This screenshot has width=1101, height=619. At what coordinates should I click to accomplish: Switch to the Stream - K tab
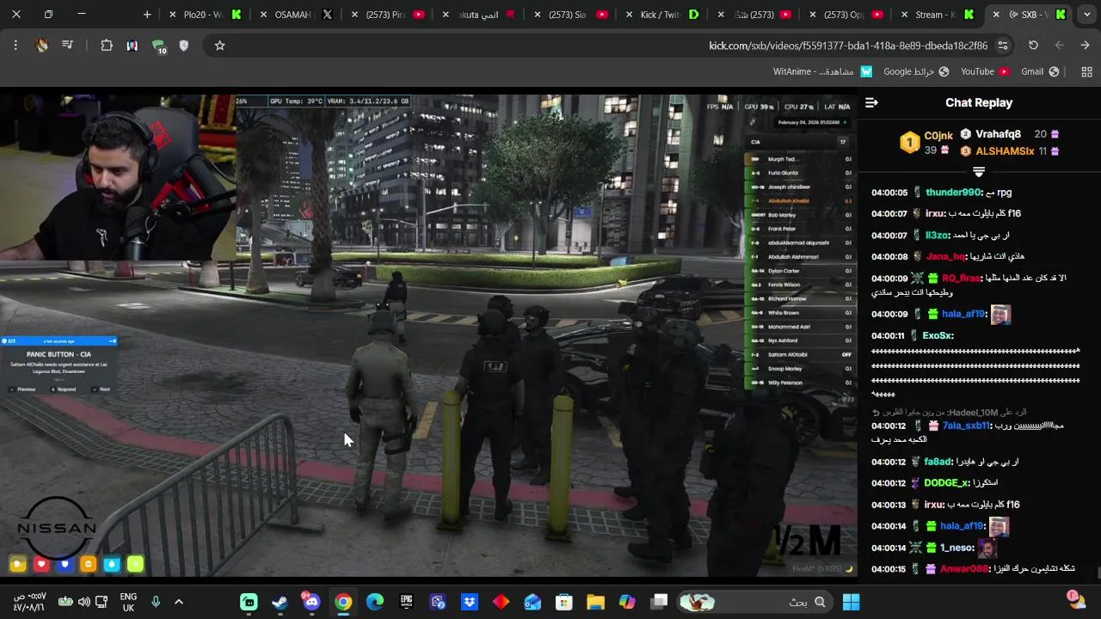tap(935, 15)
